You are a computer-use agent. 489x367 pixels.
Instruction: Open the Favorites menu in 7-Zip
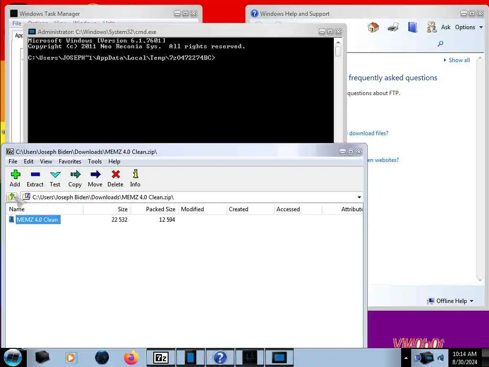[70, 162]
